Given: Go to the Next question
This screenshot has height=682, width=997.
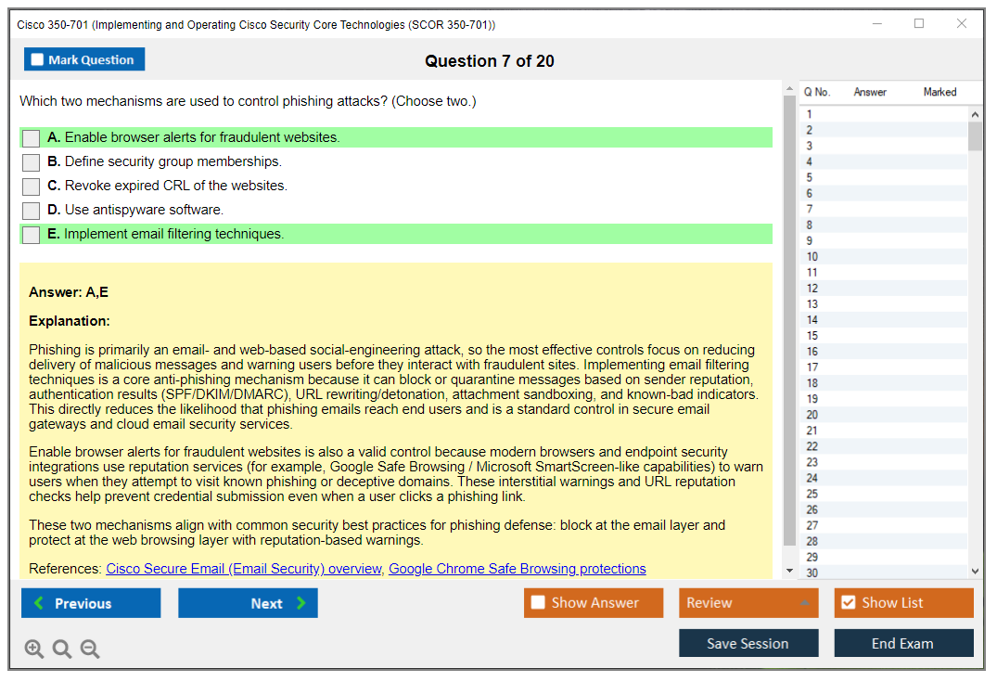Looking at the screenshot, I should [x=248, y=603].
